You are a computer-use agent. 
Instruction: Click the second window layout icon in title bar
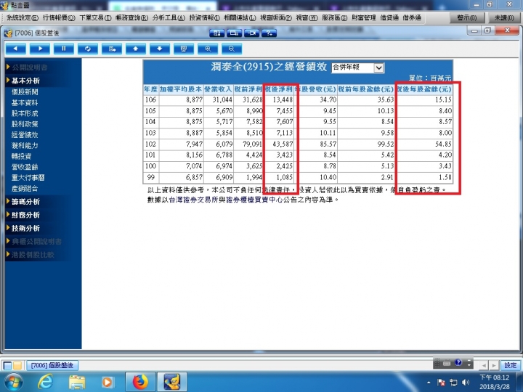pos(234,33)
